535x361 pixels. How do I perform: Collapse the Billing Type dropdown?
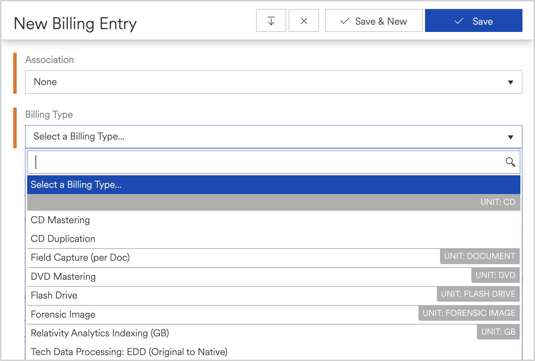(x=273, y=137)
